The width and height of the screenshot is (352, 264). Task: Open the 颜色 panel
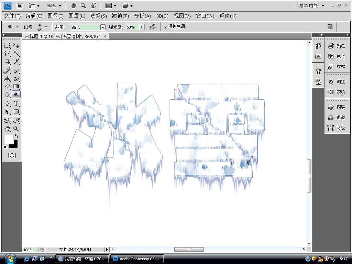[x=337, y=46]
